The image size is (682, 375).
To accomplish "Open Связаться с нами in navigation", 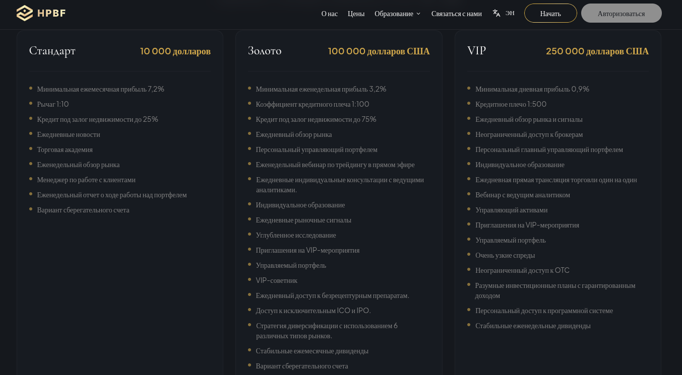I will point(456,14).
